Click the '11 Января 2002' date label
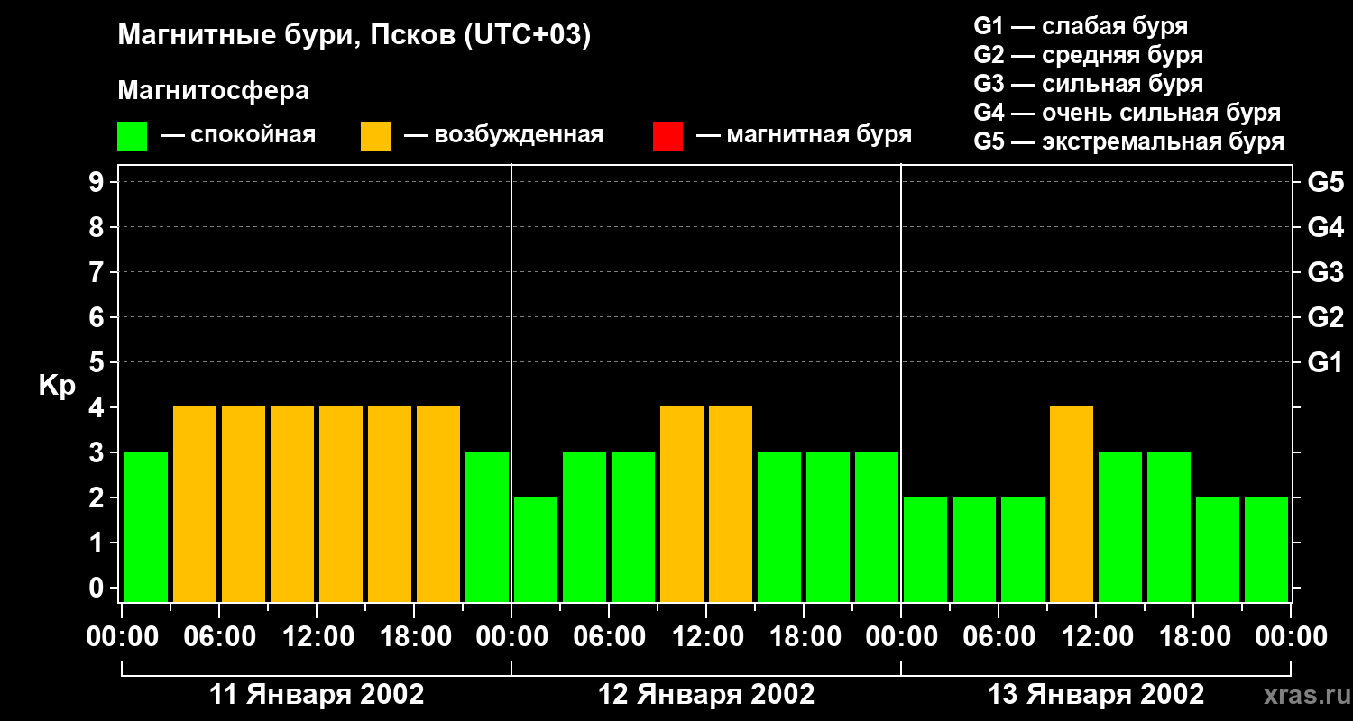 (317, 695)
